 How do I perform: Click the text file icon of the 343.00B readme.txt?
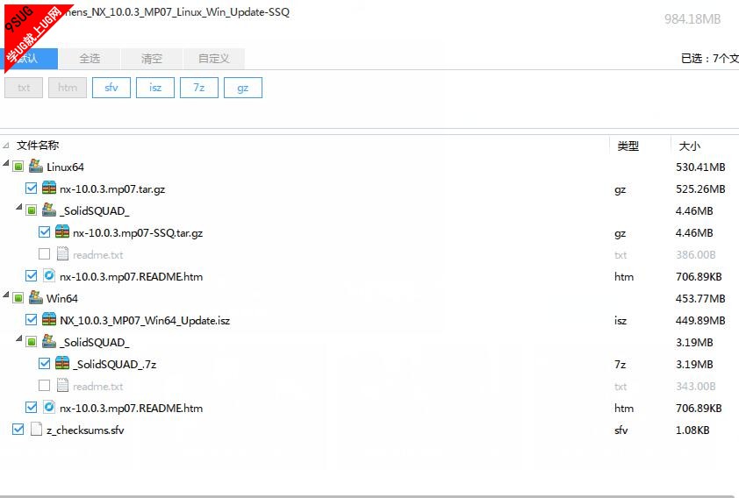(62, 385)
